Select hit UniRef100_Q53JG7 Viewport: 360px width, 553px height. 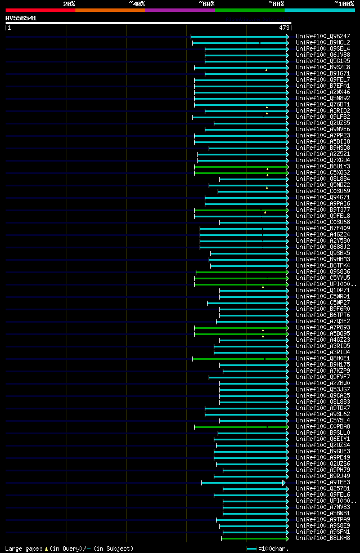point(323,389)
